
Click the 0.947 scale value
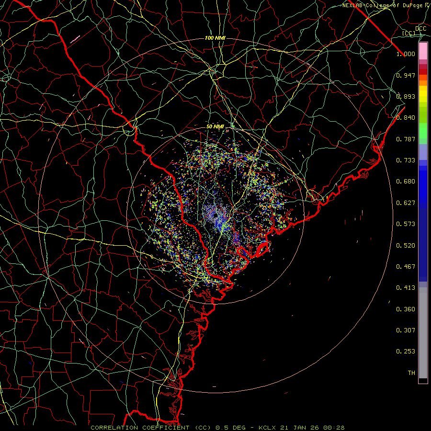pos(406,75)
